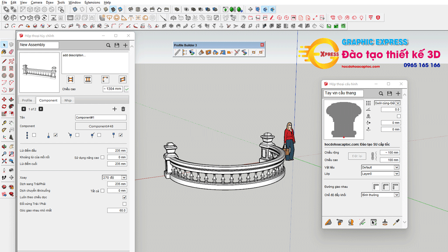Screen dimensions: 448x252
Task: Click the search icon in the assembly dialog
Action: tap(108, 45)
